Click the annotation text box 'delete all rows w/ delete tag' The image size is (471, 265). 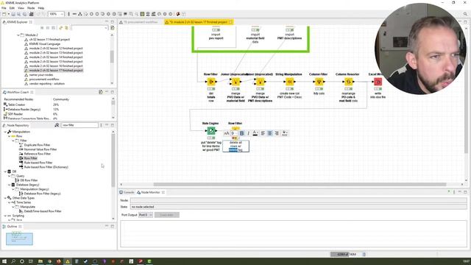(235, 146)
